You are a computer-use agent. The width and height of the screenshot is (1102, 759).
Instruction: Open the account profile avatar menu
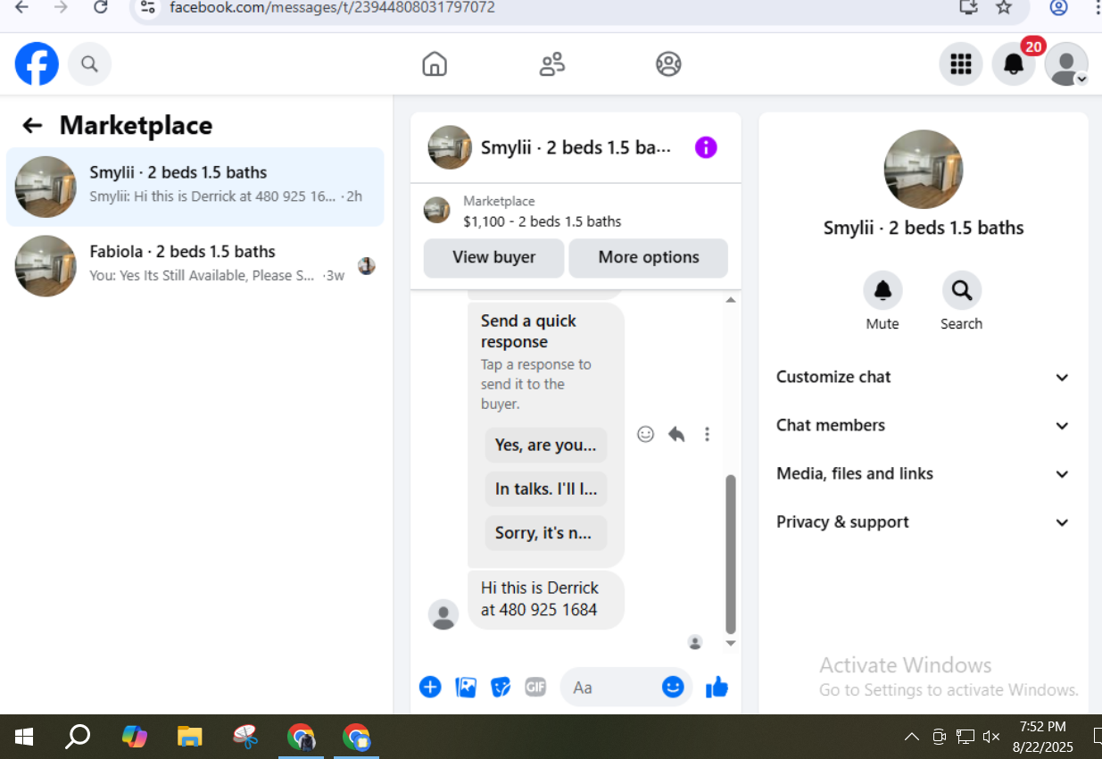click(x=1066, y=64)
